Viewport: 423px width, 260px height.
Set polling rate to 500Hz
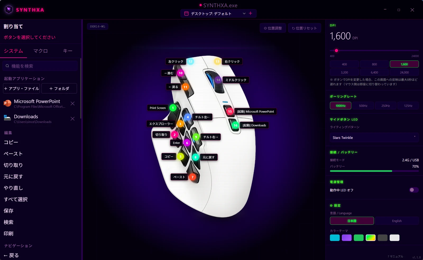[x=363, y=106]
